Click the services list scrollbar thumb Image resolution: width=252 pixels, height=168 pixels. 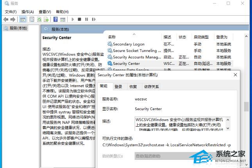click(246, 106)
